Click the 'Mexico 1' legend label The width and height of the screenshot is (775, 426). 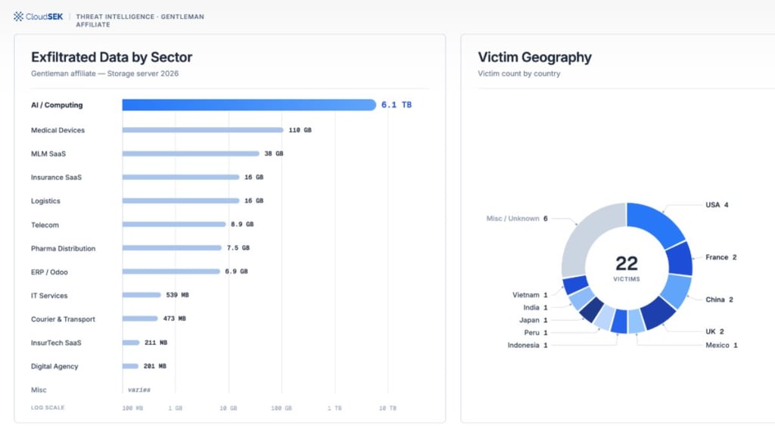click(721, 346)
